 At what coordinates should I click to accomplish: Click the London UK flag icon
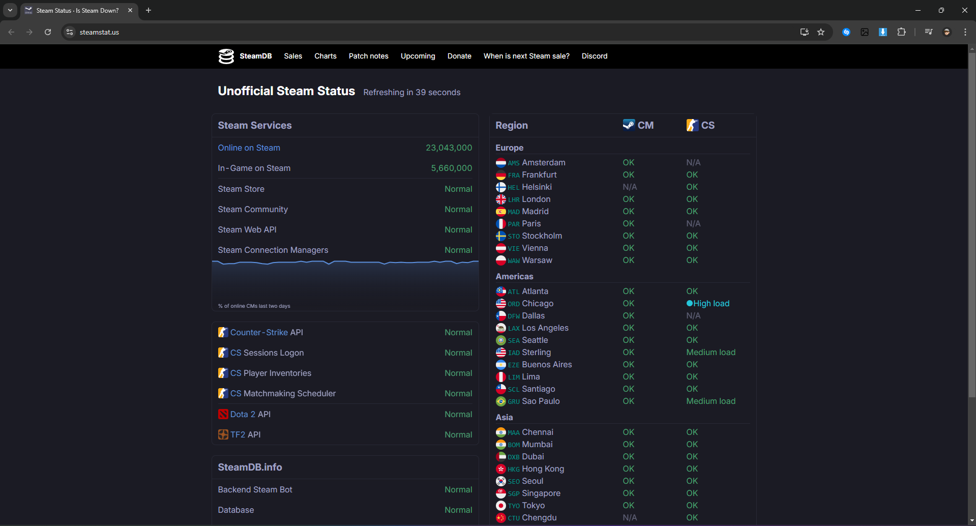pyautogui.click(x=501, y=199)
